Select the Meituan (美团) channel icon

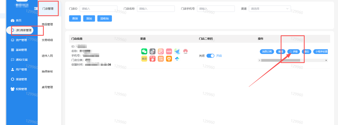click(x=144, y=59)
